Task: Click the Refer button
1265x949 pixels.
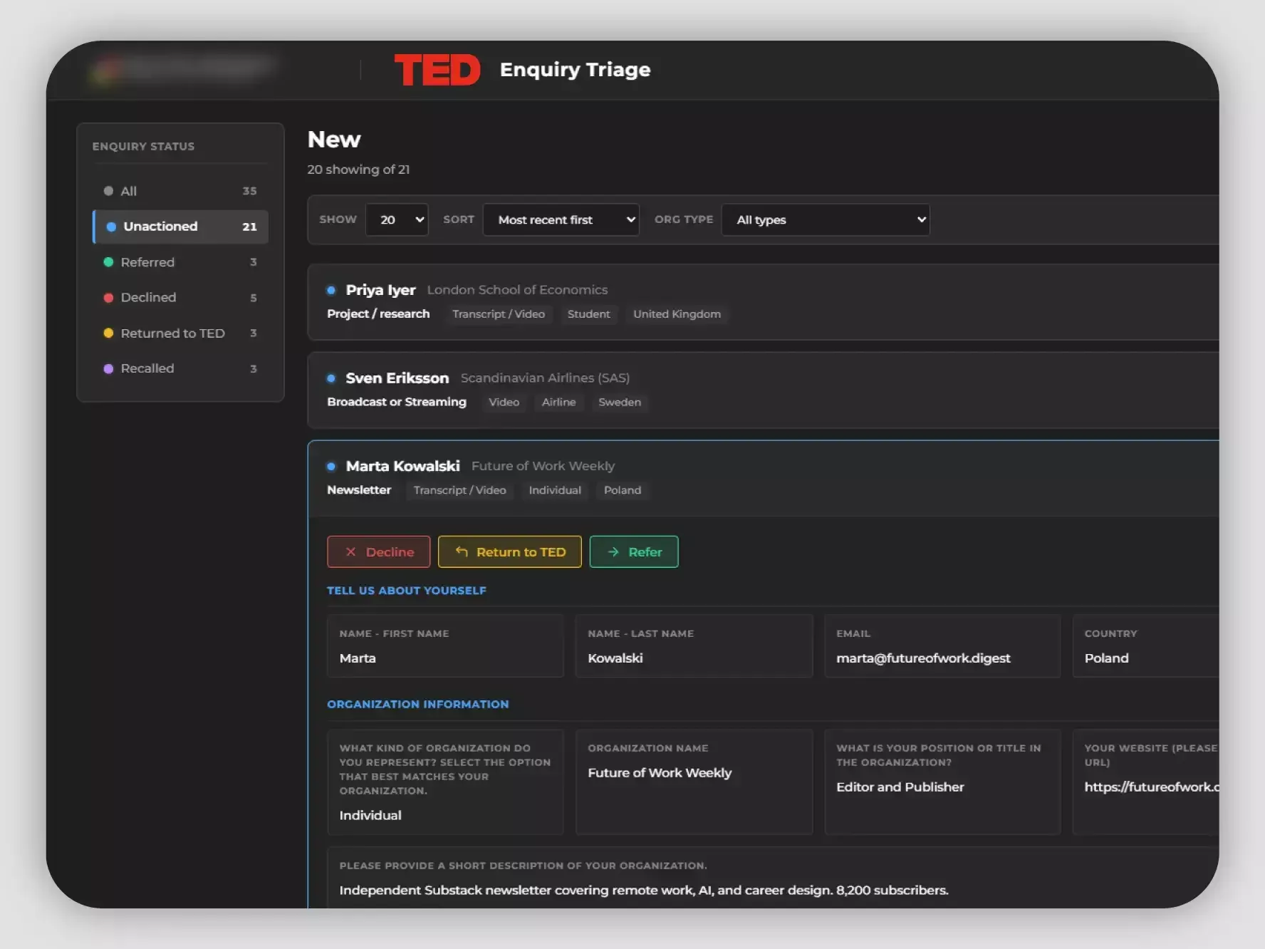Action: click(634, 552)
